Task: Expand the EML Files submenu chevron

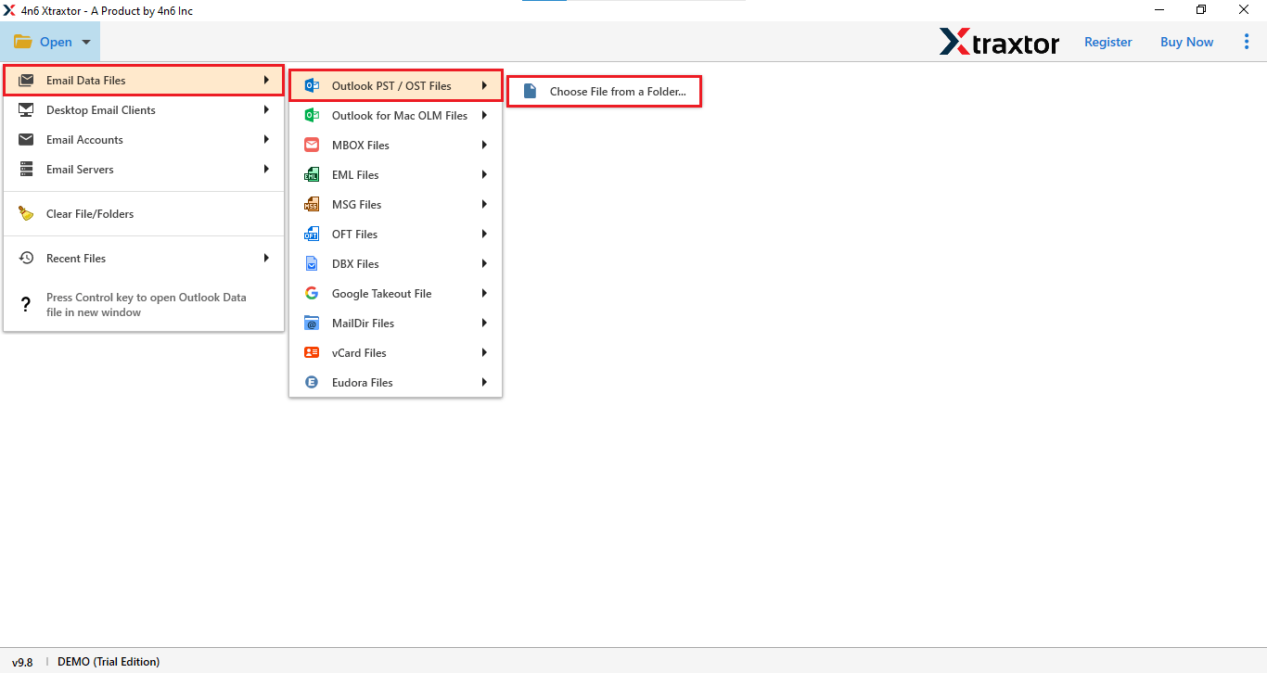Action: pyautogui.click(x=483, y=174)
